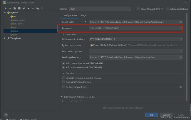Enable Allow parallel run
191x120 pixels.
[168, 9]
